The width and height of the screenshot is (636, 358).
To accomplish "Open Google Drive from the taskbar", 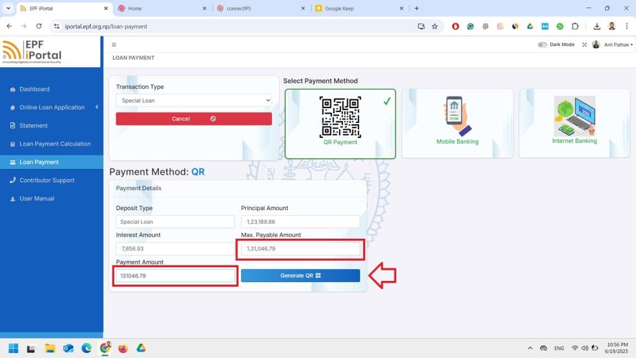I will pyautogui.click(x=141, y=348).
